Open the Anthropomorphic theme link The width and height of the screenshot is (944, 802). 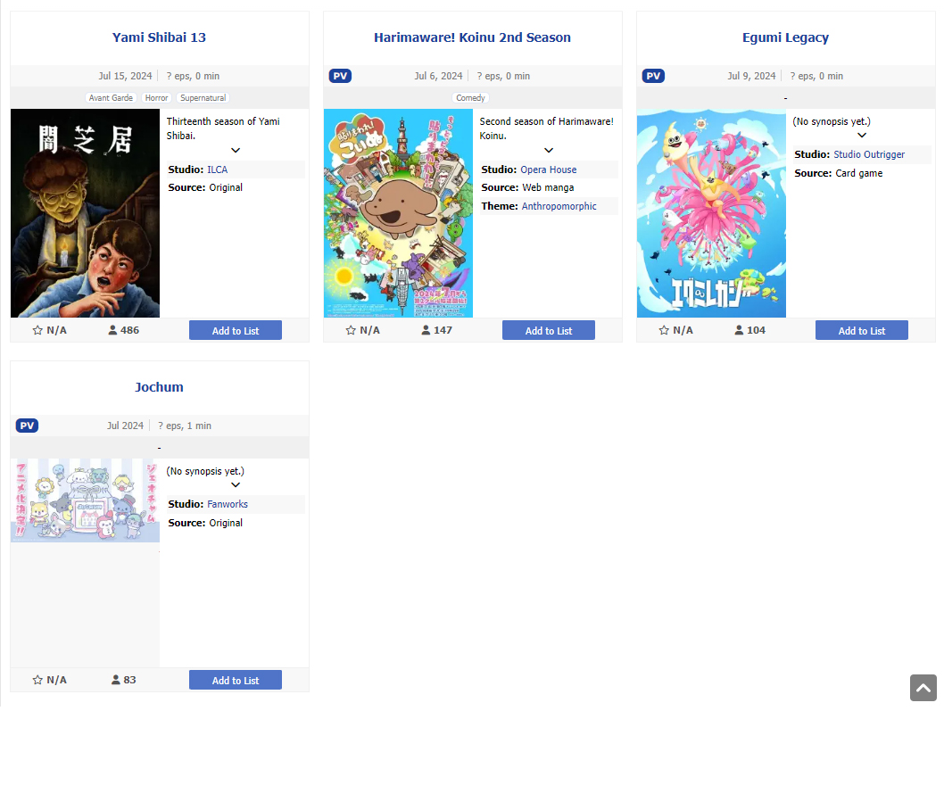point(559,206)
